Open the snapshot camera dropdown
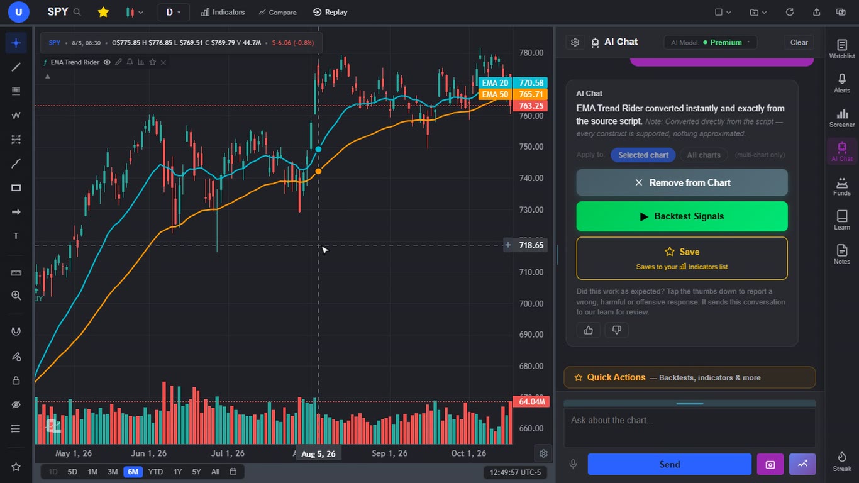This screenshot has height=483, width=859. tap(758, 12)
